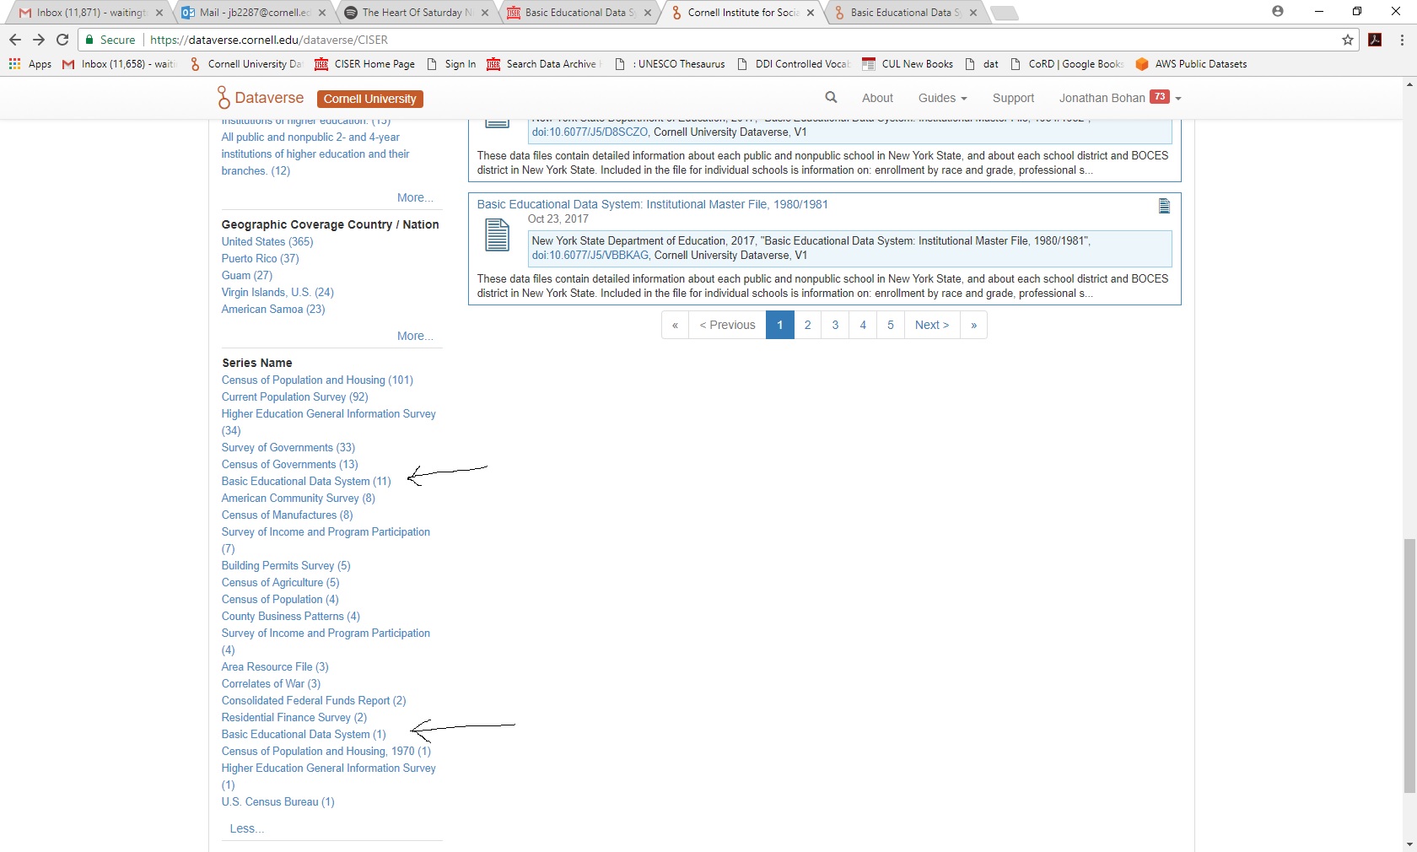Open the Jonathan Bohan account dropdown

tap(1120, 98)
